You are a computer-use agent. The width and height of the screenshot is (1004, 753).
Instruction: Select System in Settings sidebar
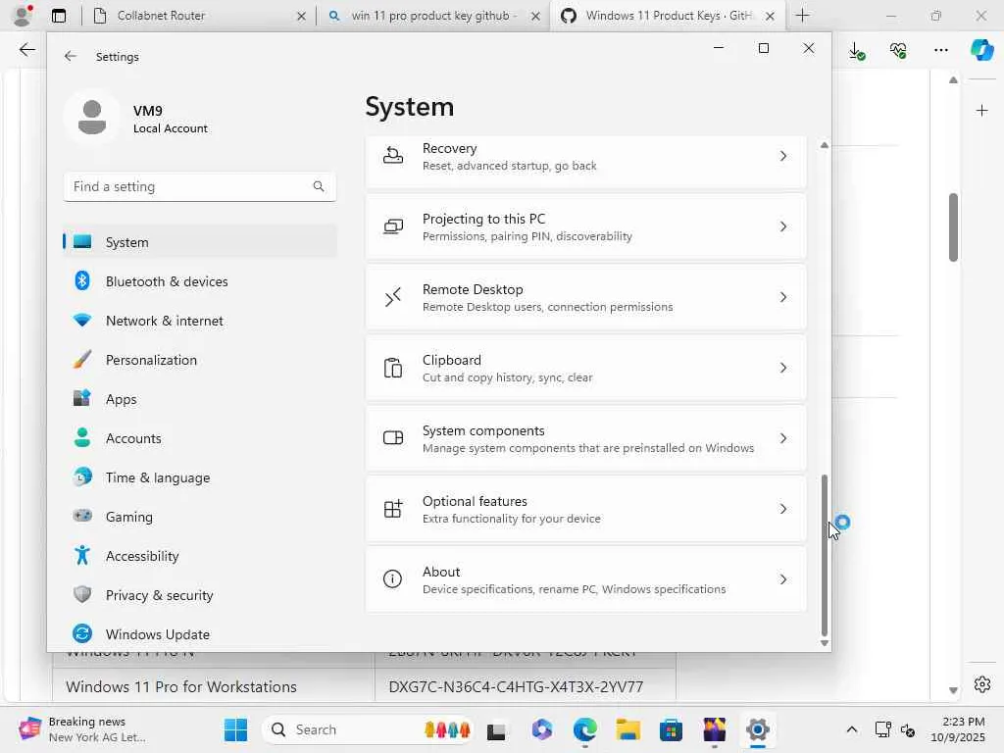[200, 242]
